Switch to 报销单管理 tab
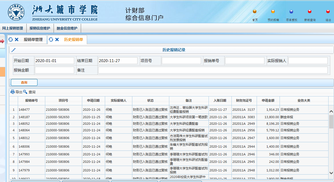Screen dimensions: 334x182 point(33,39)
